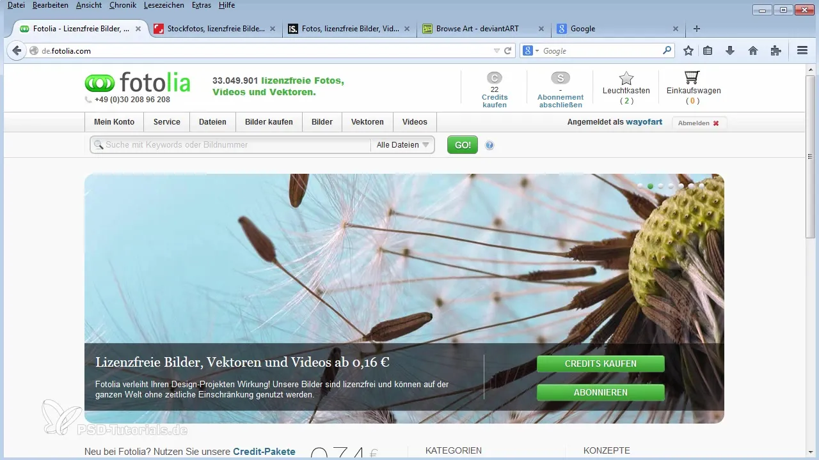Image resolution: width=819 pixels, height=460 pixels.
Task: Open the Einkaufswagen cart icon
Action: coord(692,78)
